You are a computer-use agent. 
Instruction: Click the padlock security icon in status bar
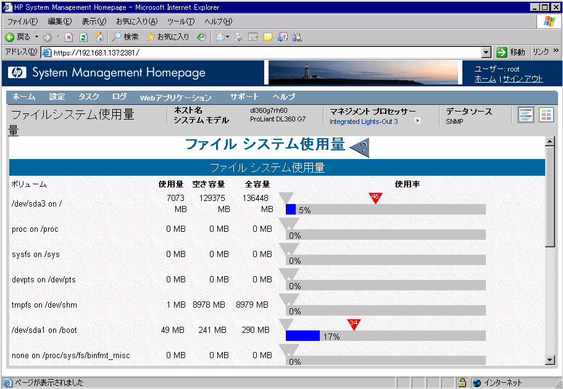pos(462,383)
